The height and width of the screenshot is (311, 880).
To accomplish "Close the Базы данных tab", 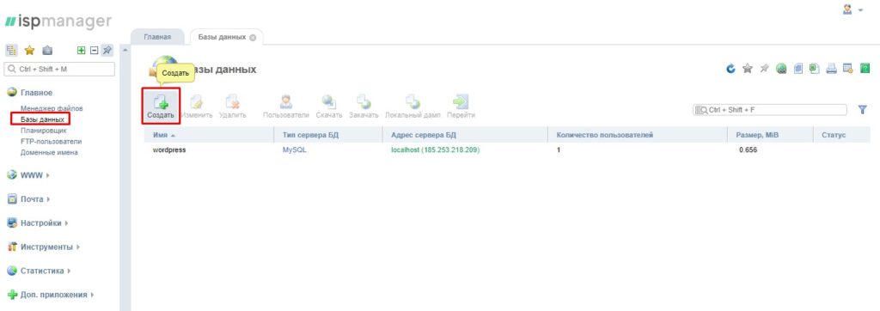I will pyautogui.click(x=253, y=38).
